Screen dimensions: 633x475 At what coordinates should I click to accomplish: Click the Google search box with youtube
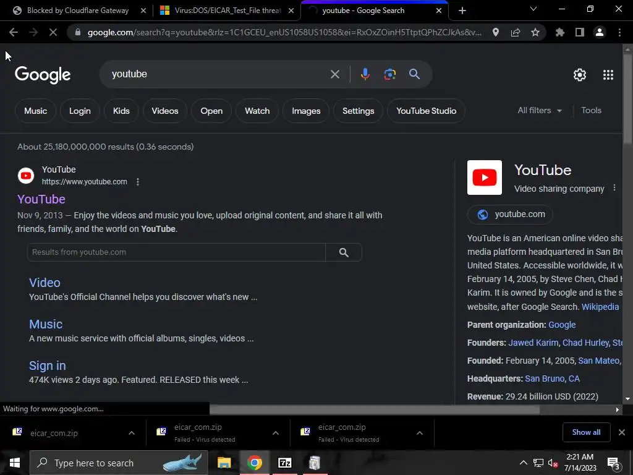218,74
